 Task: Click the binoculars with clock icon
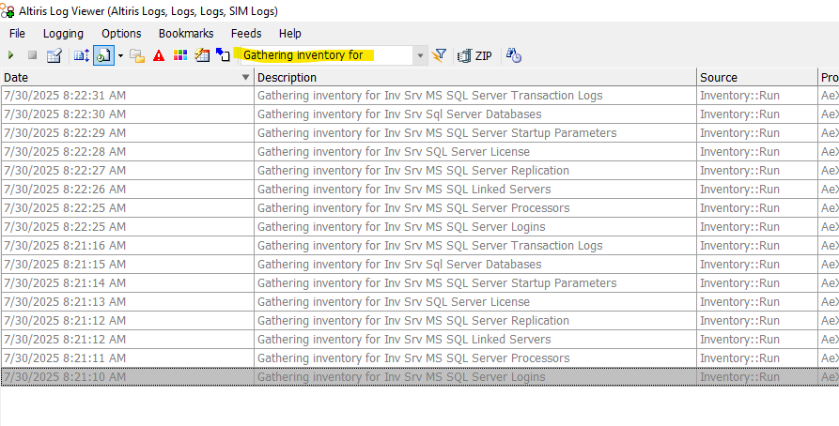pos(514,55)
